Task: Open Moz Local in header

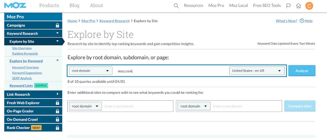Action: click(239, 6)
